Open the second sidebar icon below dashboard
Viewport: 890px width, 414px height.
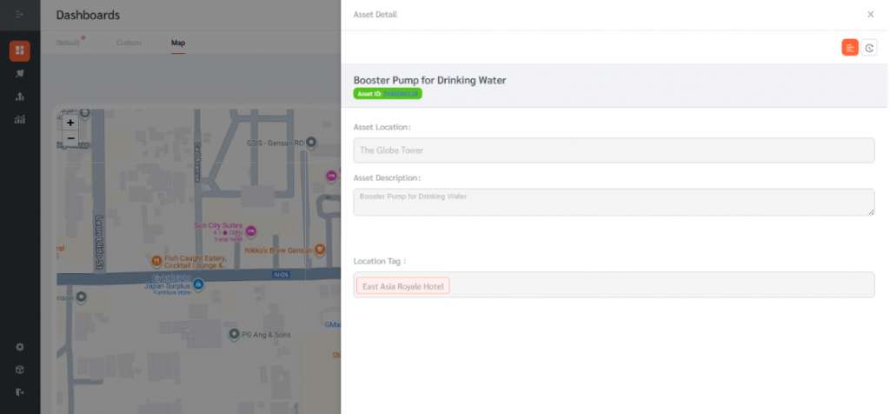click(20, 74)
